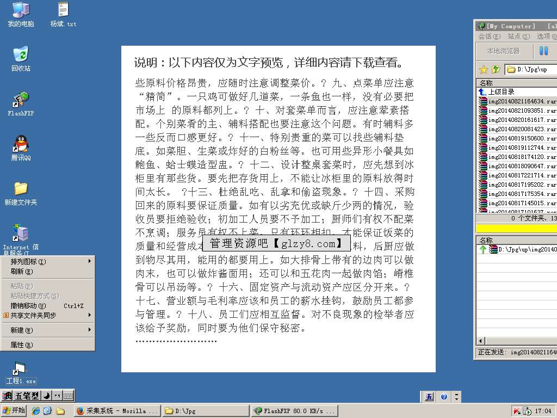Open the folder icon in quick launch
Viewport: 557px width, 418px height.
point(60,411)
